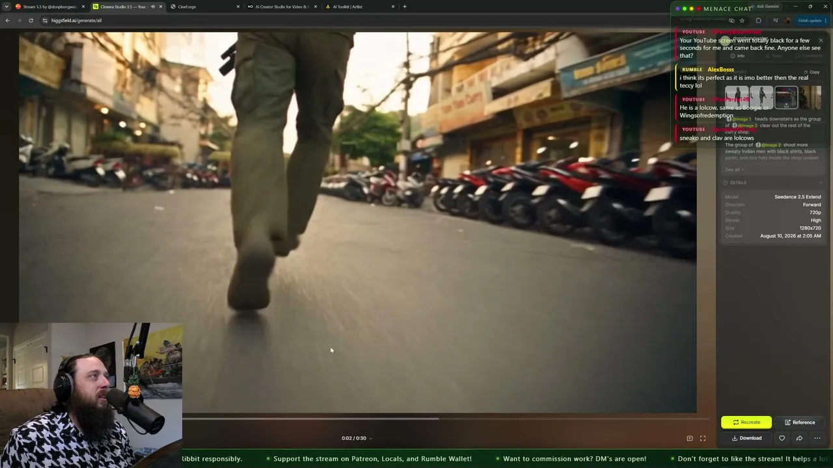833x468 pixels.
Task: Click the Forward direction value
Action: click(812, 205)
